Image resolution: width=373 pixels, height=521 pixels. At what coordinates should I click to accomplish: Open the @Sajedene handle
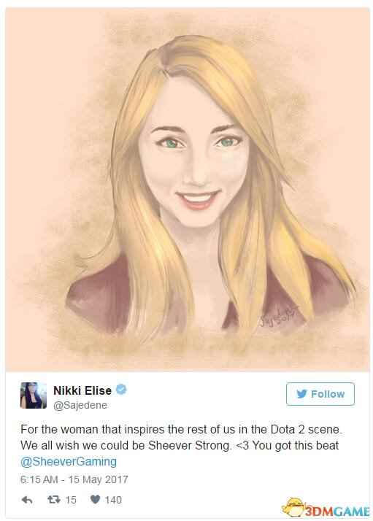coord(80,405)
